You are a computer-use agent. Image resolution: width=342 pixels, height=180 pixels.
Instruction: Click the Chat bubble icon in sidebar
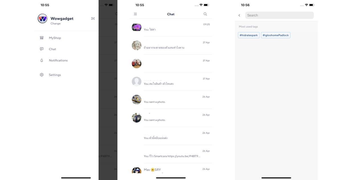click(x=42, y=49)
